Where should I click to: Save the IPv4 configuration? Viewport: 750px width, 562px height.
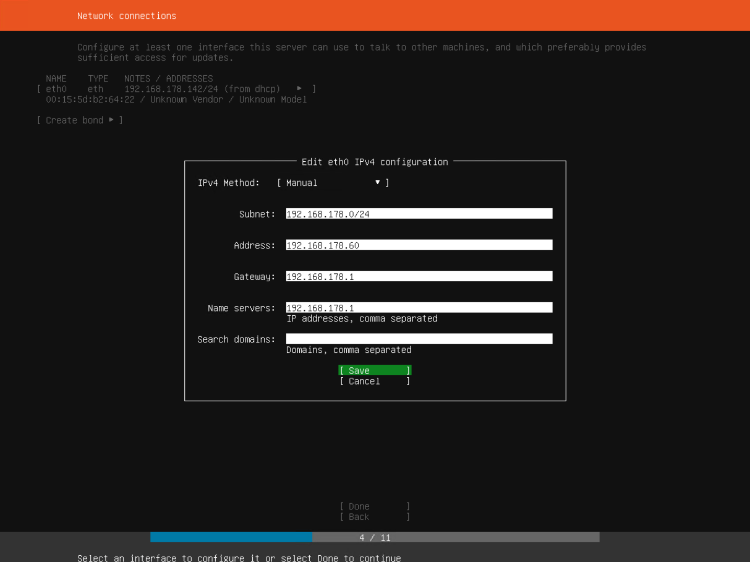click(374, 370)
